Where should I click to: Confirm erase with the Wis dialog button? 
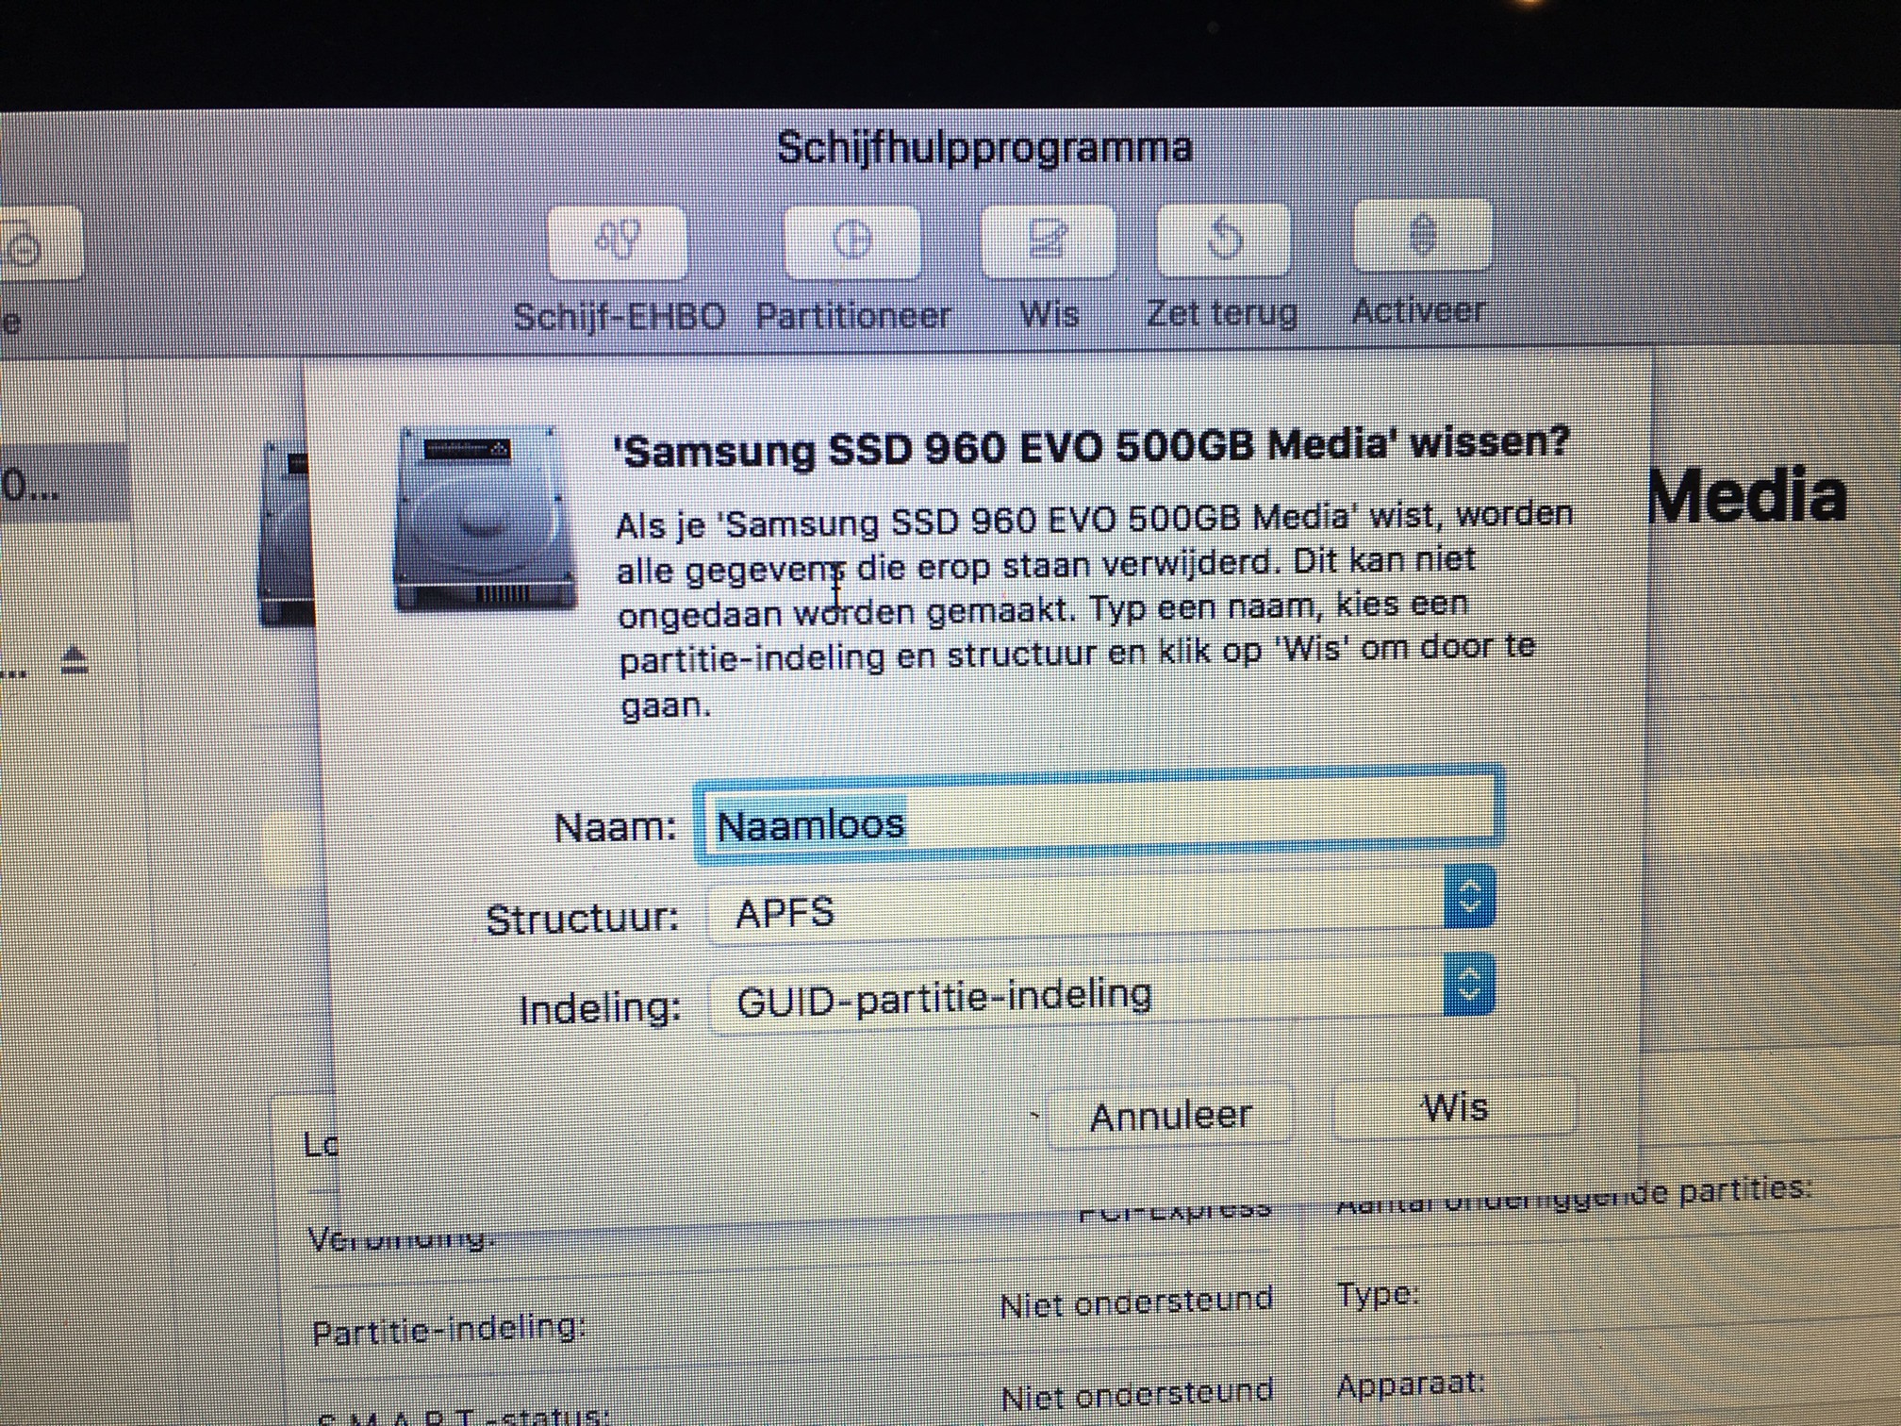1453,1108
